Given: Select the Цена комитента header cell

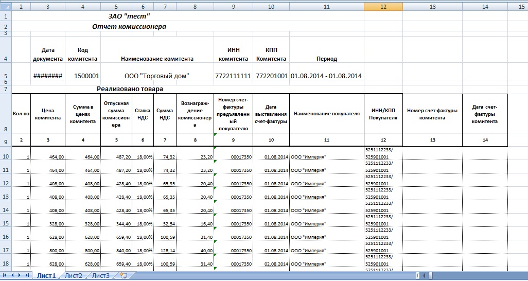Looking at the screenshot, I should click(48, 114).
